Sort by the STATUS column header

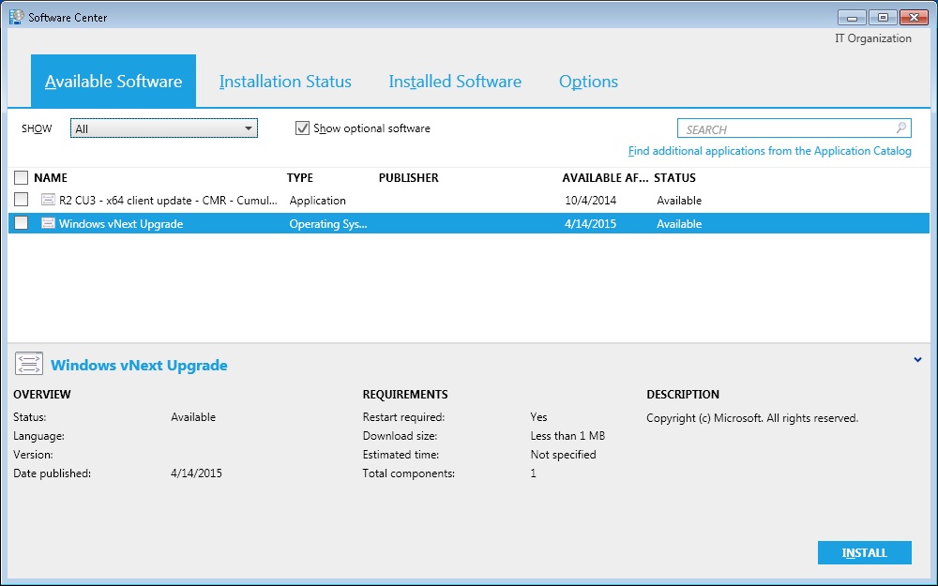point(674,177)
